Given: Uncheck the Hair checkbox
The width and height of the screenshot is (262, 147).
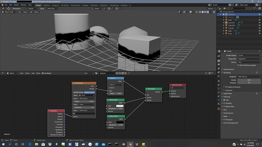Looking at the screenshot, I should point(224,100).
